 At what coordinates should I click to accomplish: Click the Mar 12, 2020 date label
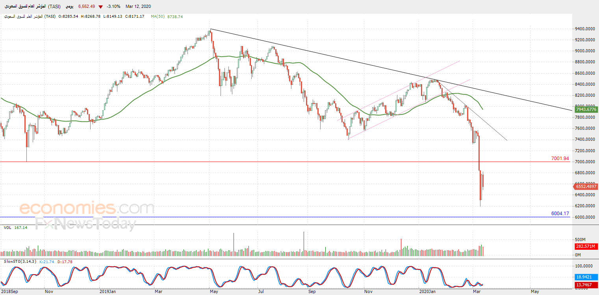[138, 7]
